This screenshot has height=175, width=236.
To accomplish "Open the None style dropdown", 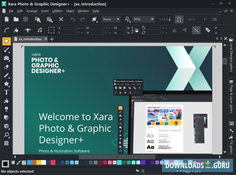I will [111, 19].
